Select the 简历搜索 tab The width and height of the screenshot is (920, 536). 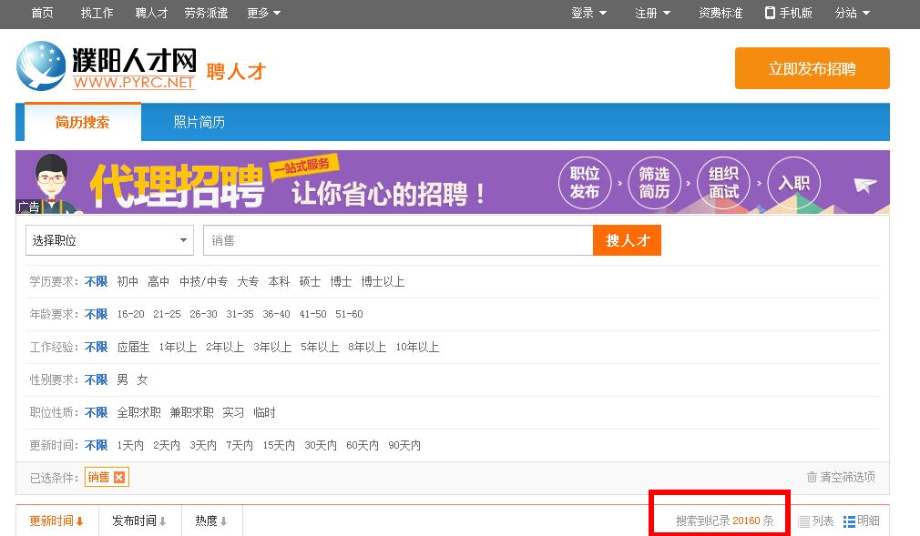click(82, 122)
